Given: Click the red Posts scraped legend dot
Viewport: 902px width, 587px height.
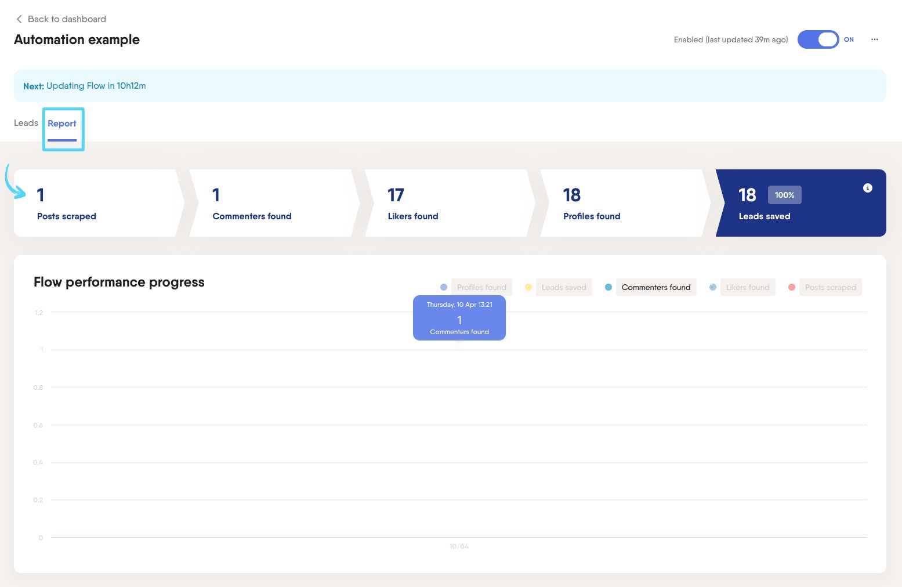Looking at the screenshot, I should [x=792, y=287].
